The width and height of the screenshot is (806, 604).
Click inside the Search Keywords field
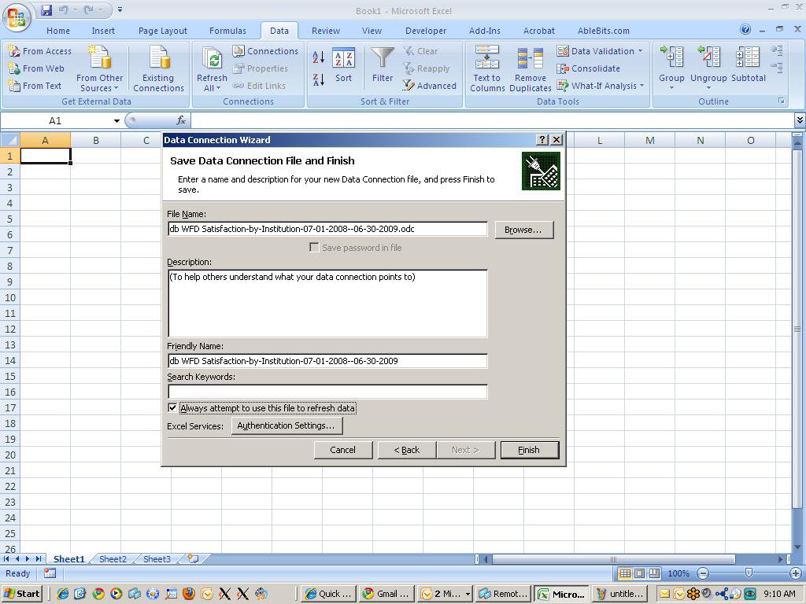coord(327,391)
